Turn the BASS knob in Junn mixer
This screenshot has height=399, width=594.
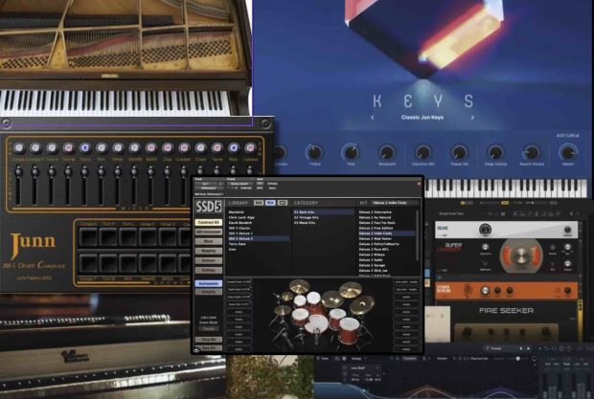[x=151, y=147]
